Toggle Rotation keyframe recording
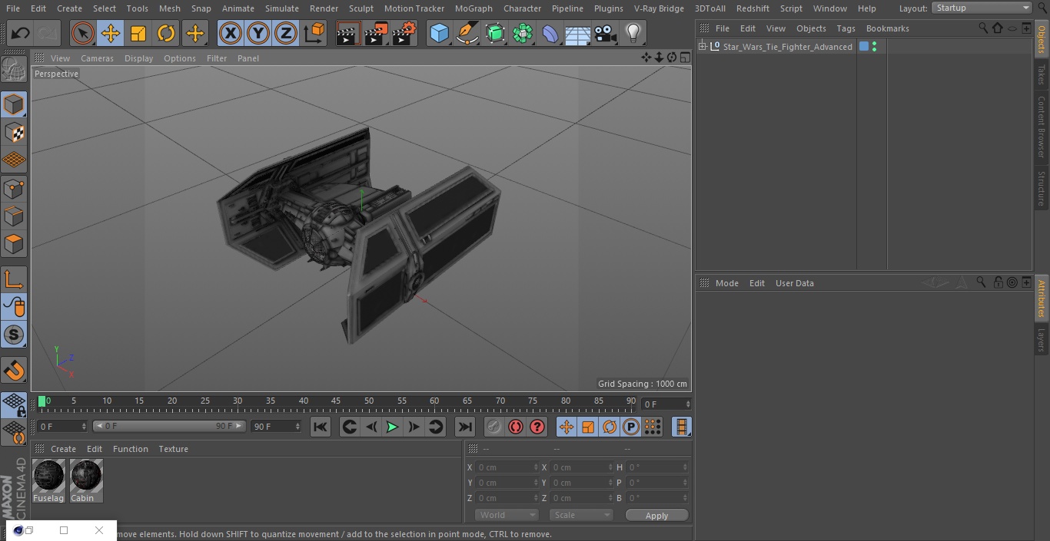The image size is (1050, 541). point(610,427)
